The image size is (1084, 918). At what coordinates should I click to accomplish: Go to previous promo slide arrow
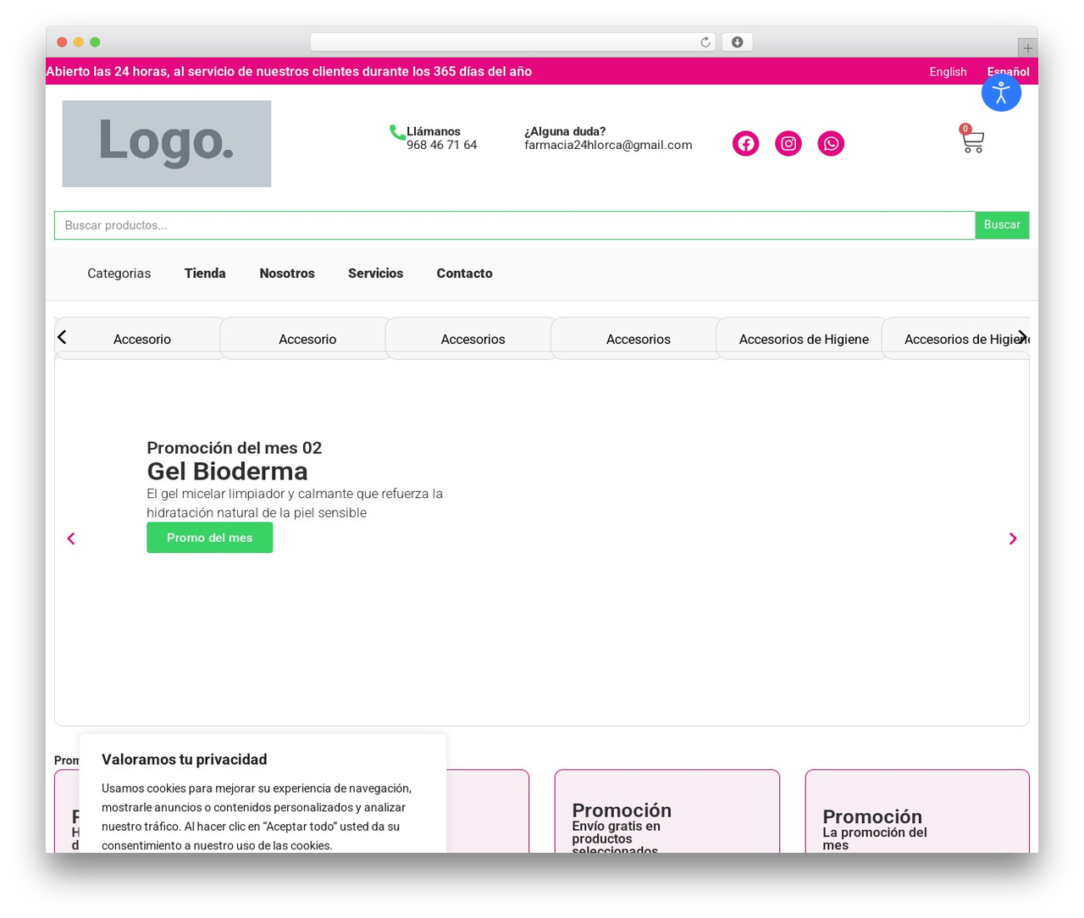click(71, 539)
